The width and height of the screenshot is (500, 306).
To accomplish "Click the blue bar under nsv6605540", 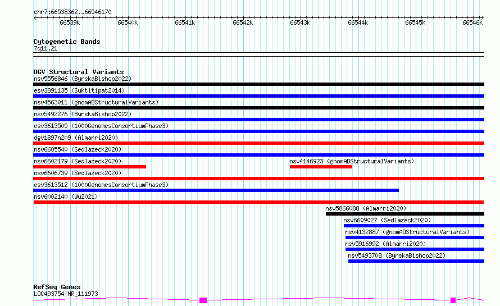I will coord(258,155).
